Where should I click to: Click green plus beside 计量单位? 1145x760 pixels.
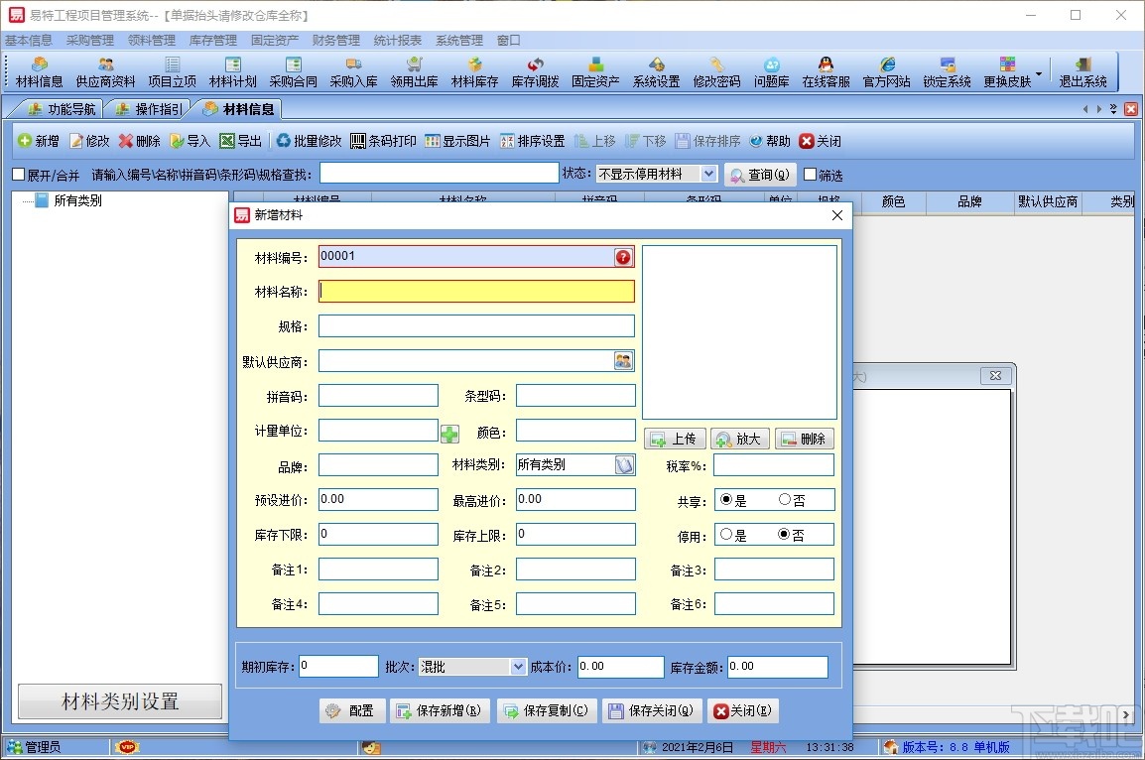point(449,435)
